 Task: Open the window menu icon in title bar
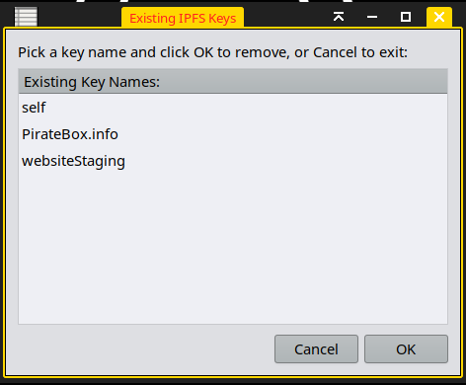26,17
